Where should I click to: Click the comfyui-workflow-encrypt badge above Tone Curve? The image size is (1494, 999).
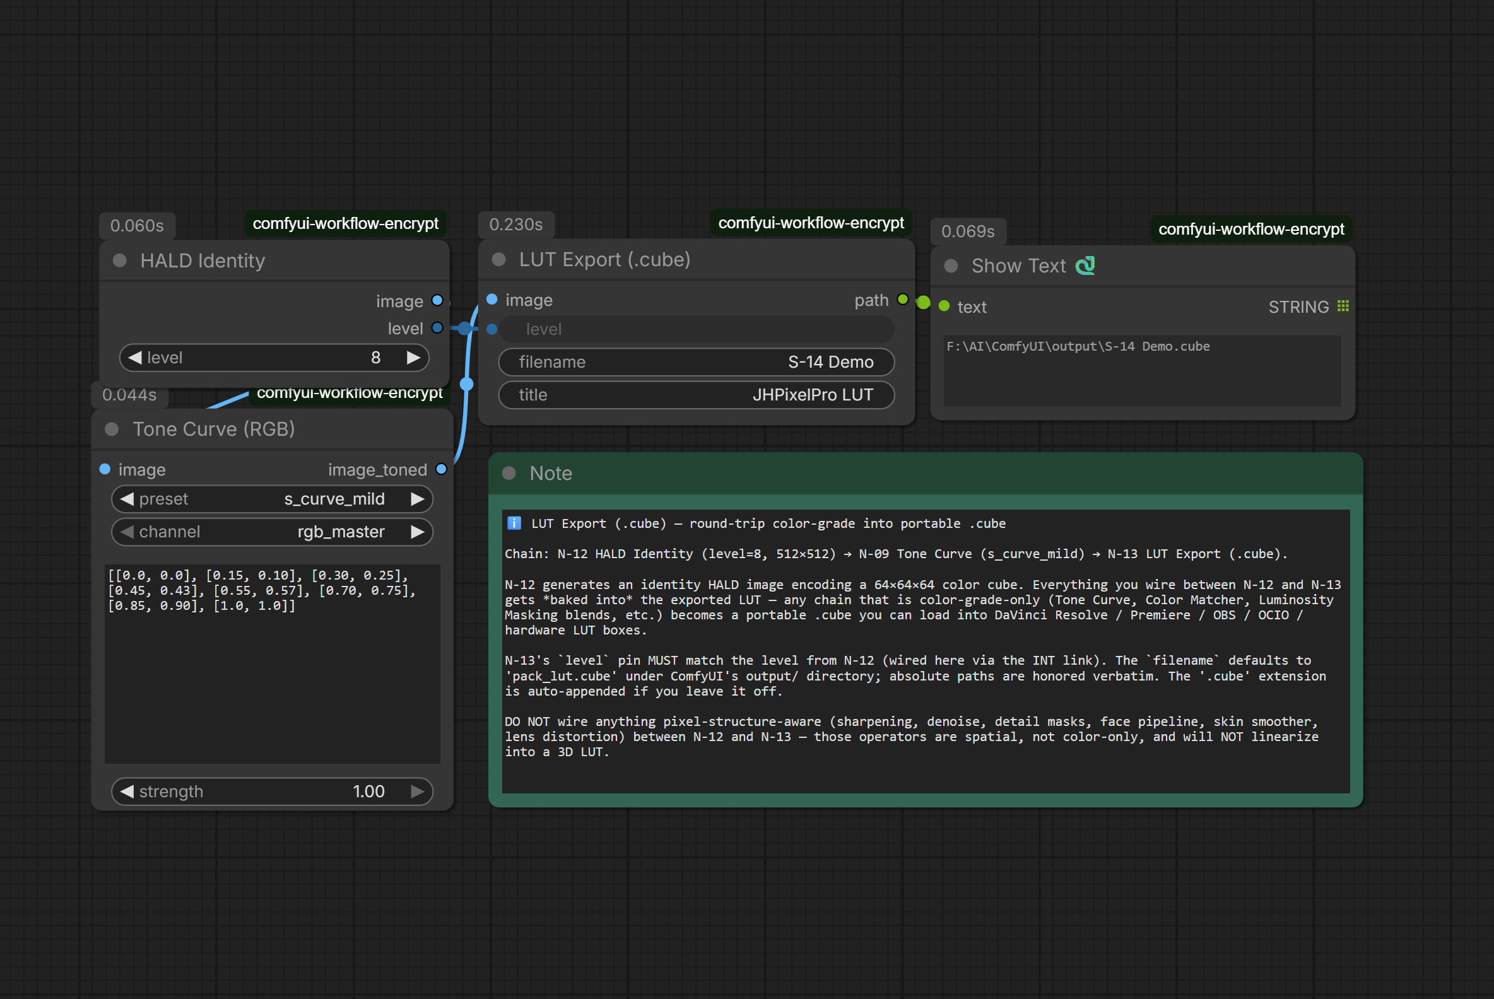[x=350, y=394]
